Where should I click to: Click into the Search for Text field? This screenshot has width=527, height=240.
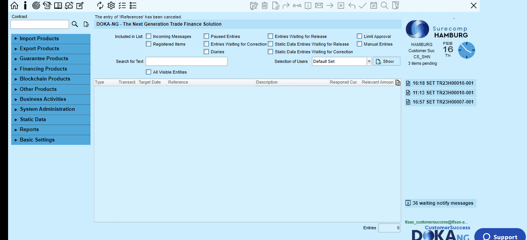point(187,61)
